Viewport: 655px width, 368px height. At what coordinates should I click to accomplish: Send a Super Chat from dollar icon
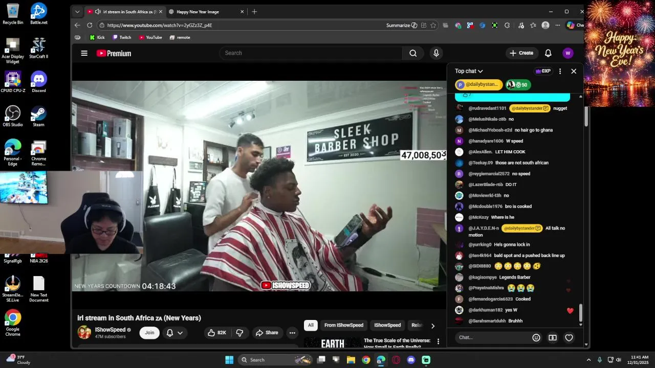(x=553, y=337)
